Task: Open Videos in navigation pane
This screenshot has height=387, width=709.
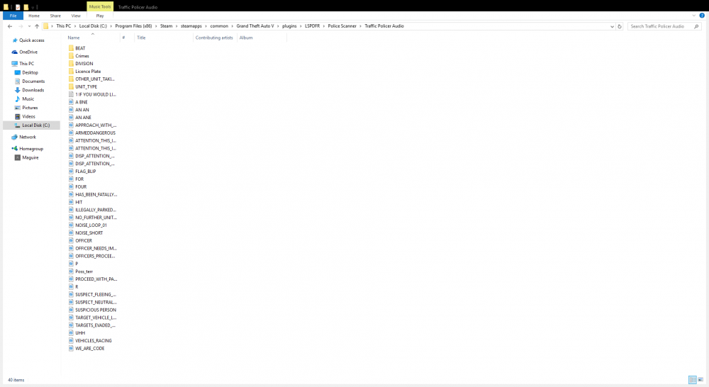Action: [x=28, y=117]
